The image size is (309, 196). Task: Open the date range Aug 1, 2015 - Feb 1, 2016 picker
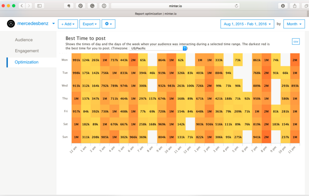point(248,24)
